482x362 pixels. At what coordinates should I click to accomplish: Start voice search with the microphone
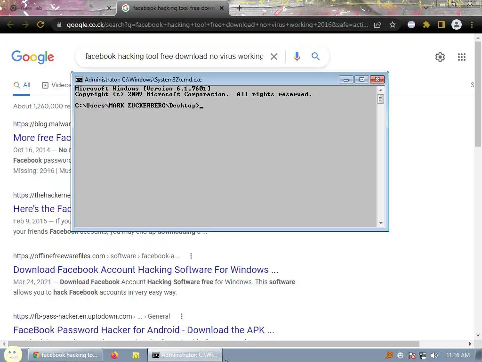(297, 57)
